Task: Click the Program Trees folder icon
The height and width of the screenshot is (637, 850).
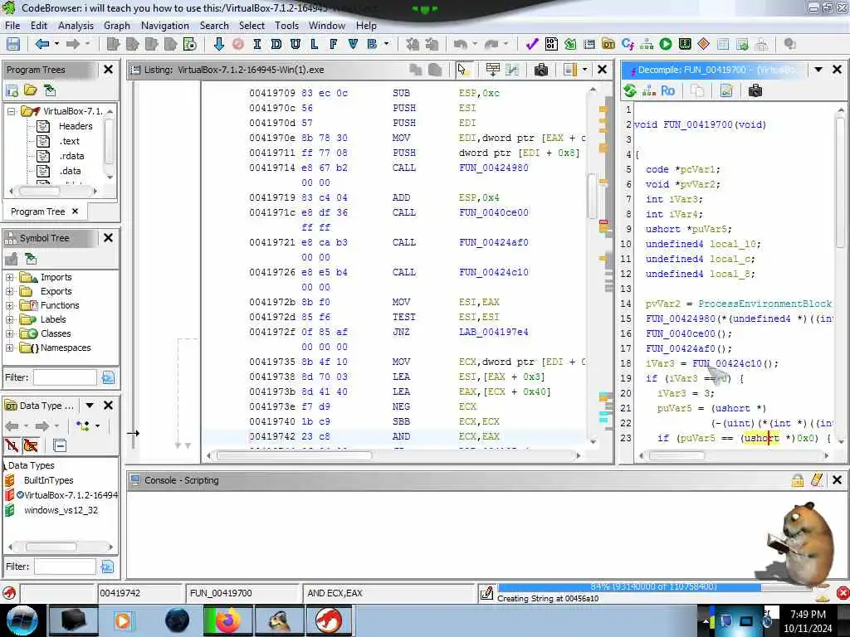Action: [31, 90]
